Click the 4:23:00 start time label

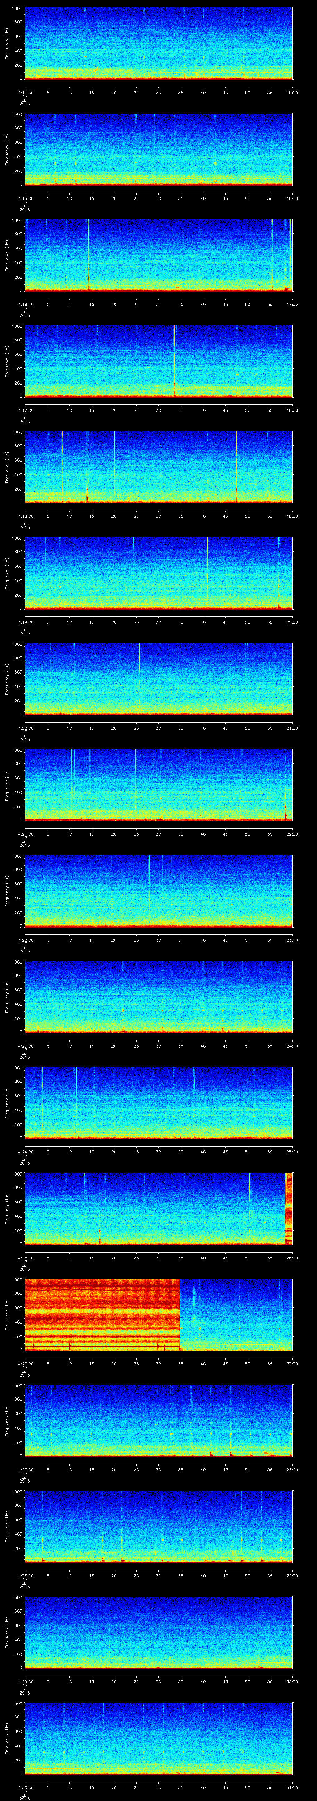(x=25, y=1046)
